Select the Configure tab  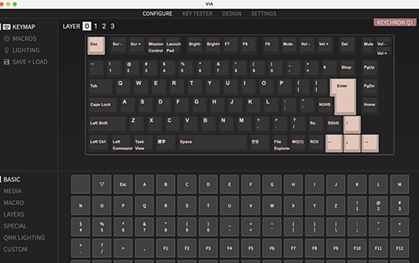pos(157,14)
